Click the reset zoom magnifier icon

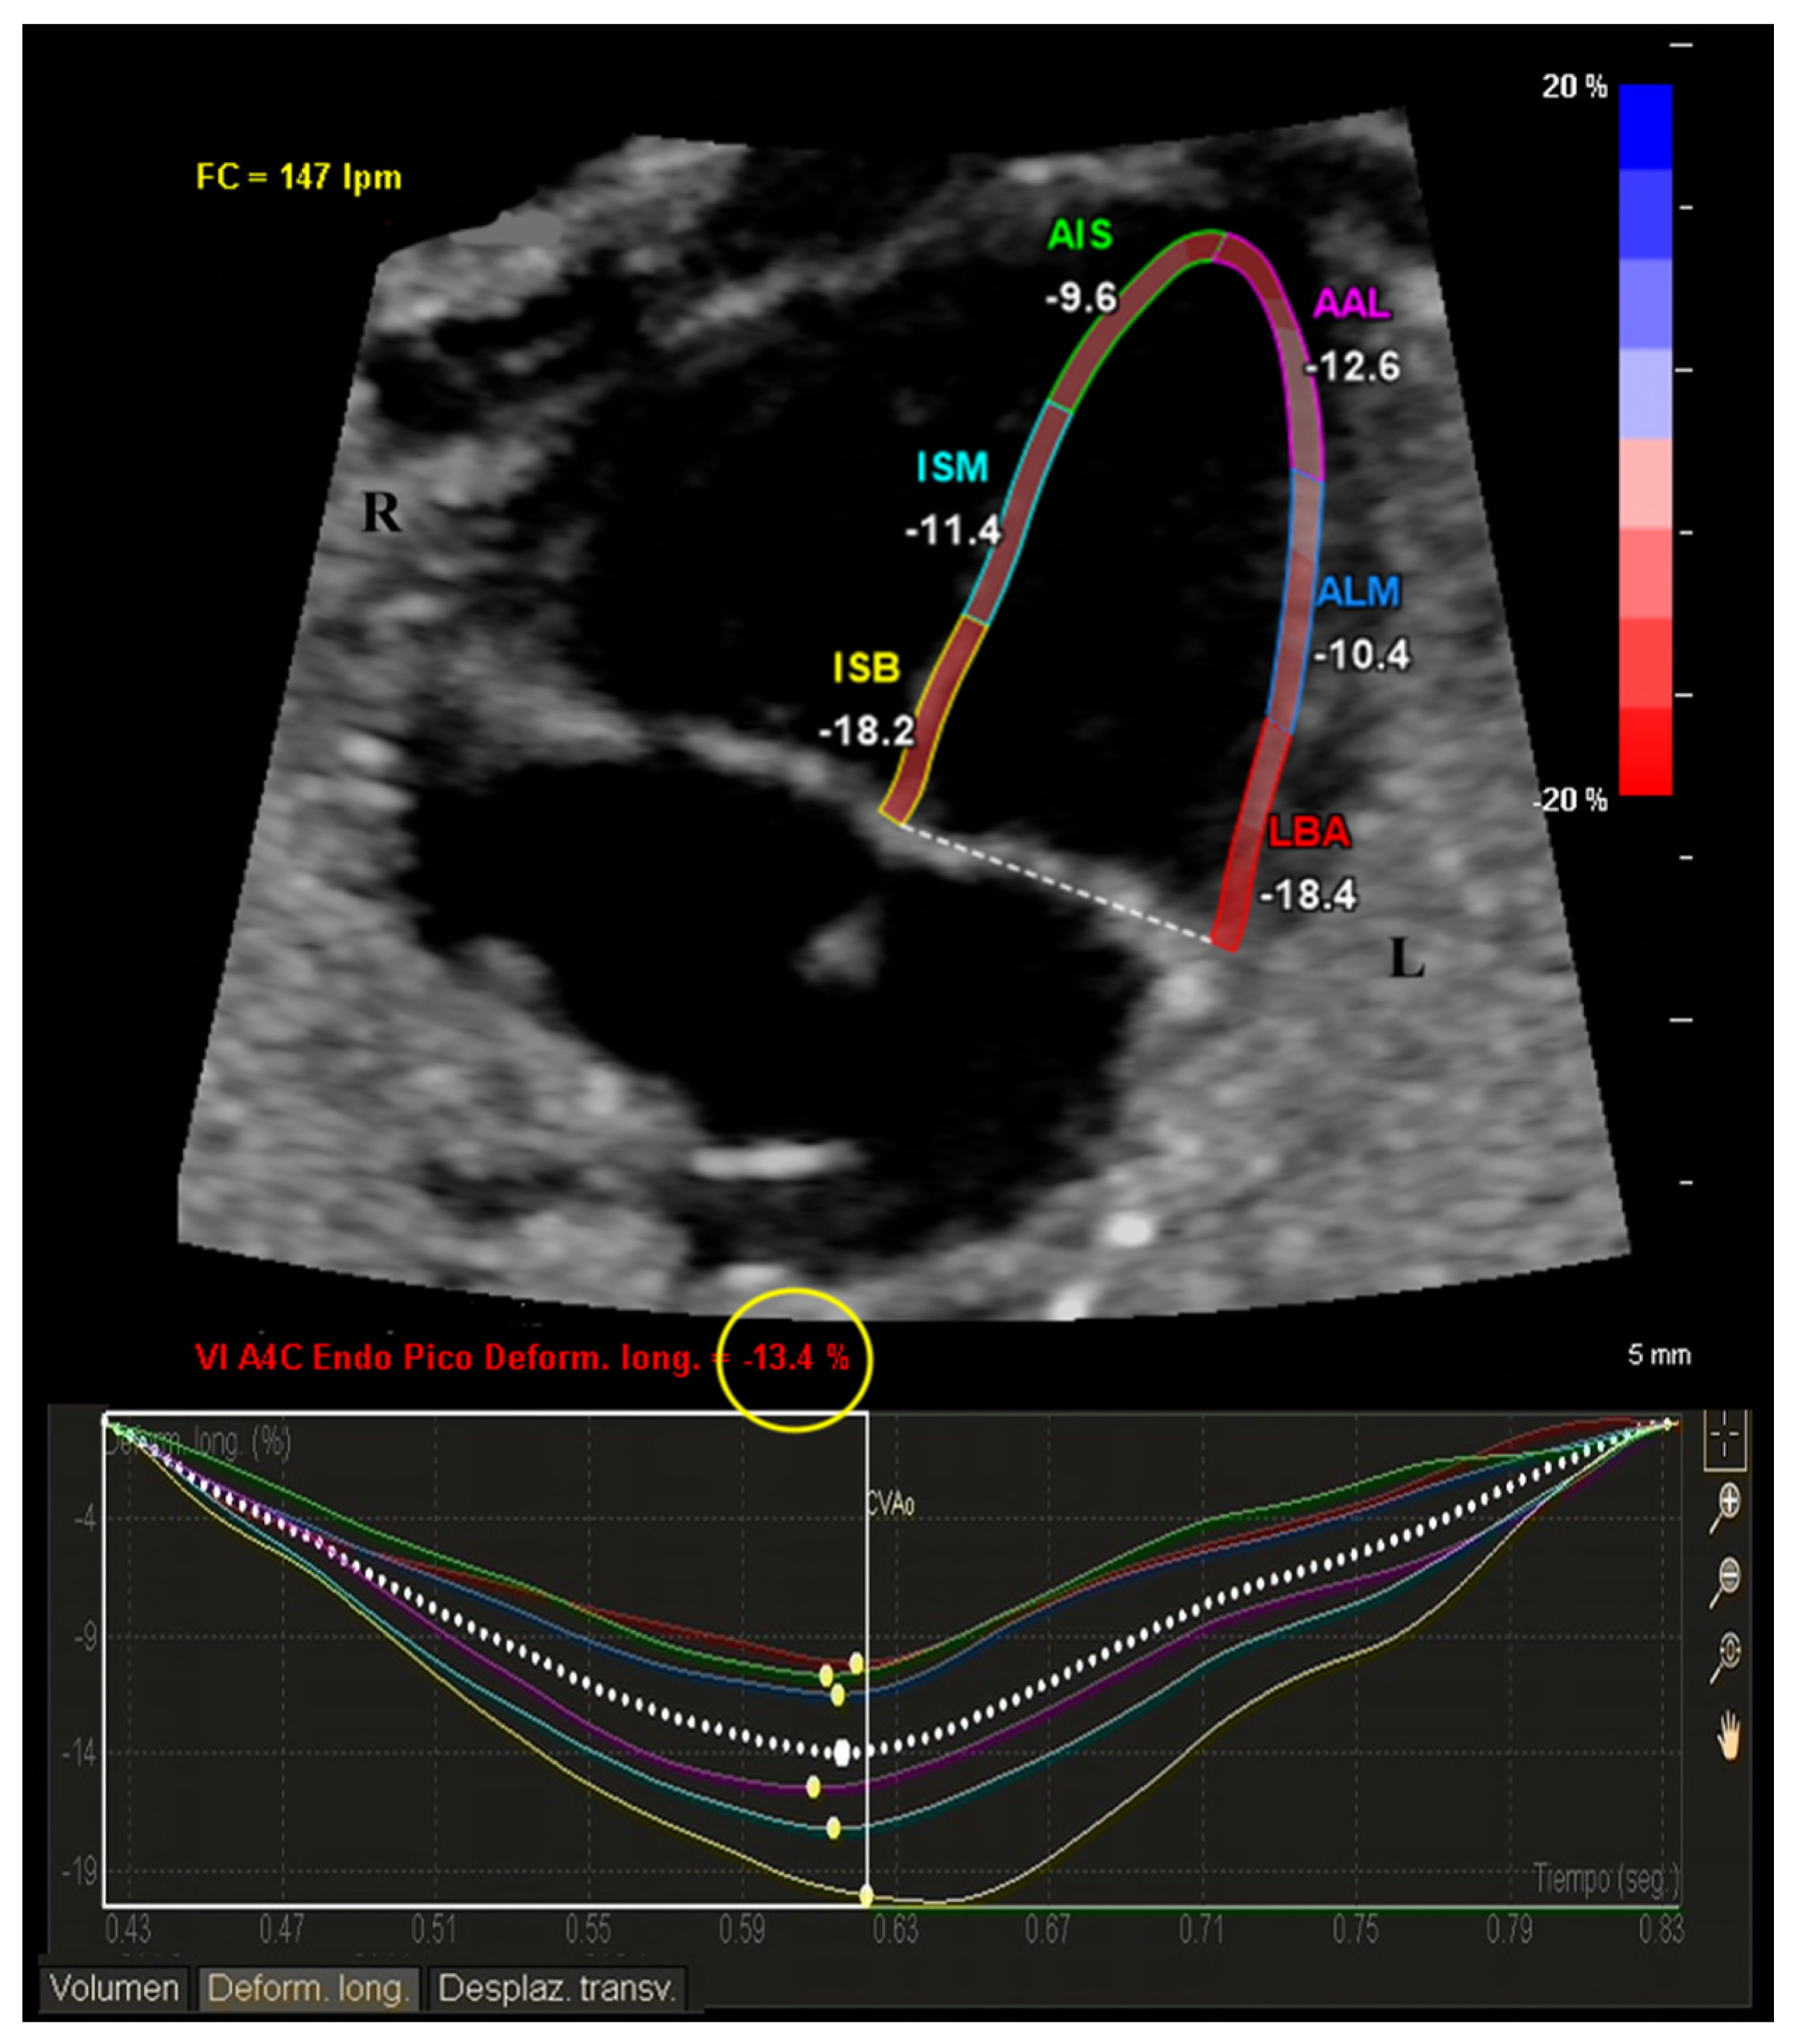pyautogui.click(x=1725, y=1657)
